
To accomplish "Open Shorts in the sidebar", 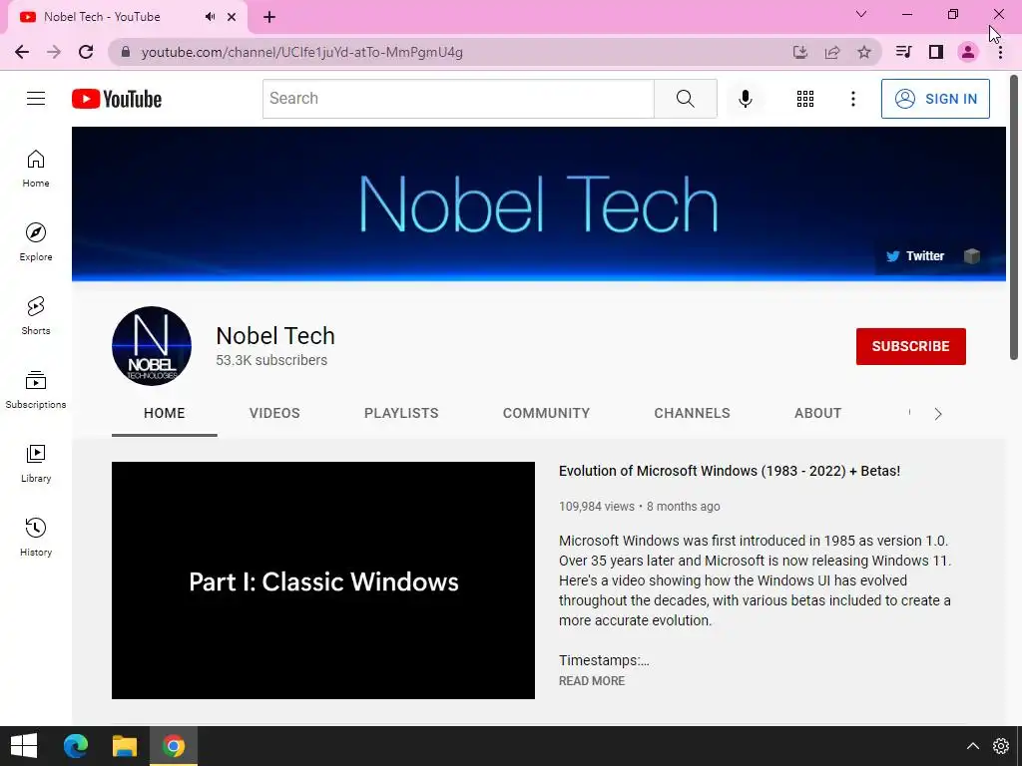I will (x=36, y=316).
